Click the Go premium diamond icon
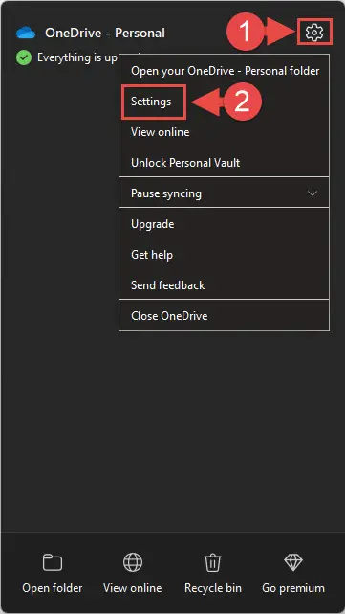Image resolution: width=345 pixels, height=614 pixels. [293, 562]
